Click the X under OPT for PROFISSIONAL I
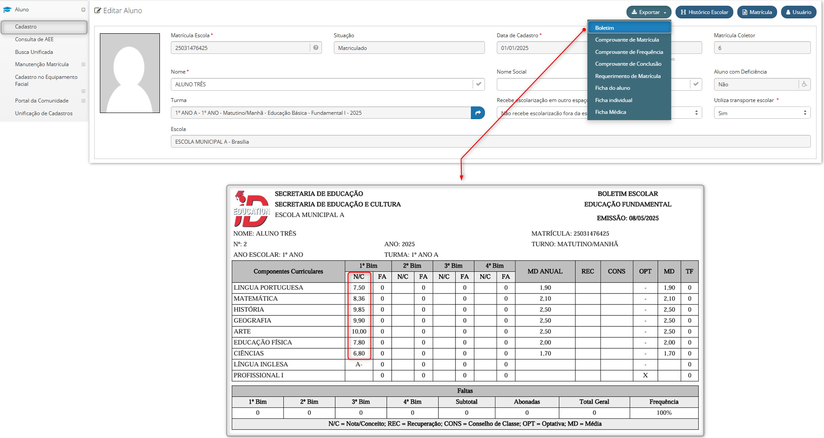Image resolution: width=824 pixels, height=438 pixels. [x=645, y=375]
